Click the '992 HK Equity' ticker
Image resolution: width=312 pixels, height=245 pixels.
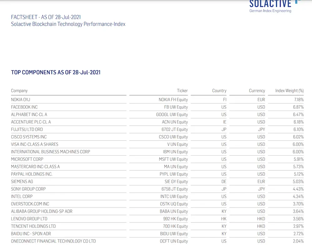pyautogui.click(x=175, y=219)
